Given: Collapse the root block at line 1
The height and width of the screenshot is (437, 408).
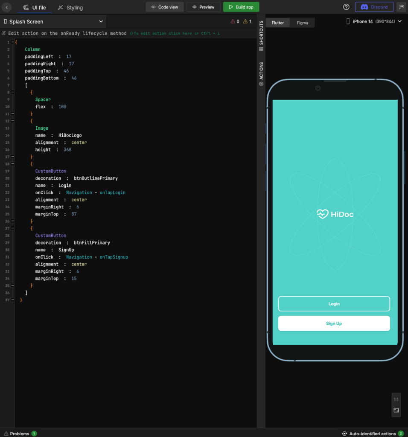Looking at the screenshot, I should (x=12, y=42).
